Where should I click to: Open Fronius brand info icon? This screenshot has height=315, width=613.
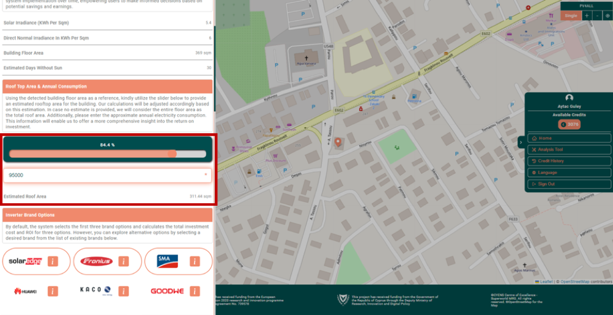[x=124, y=261]
